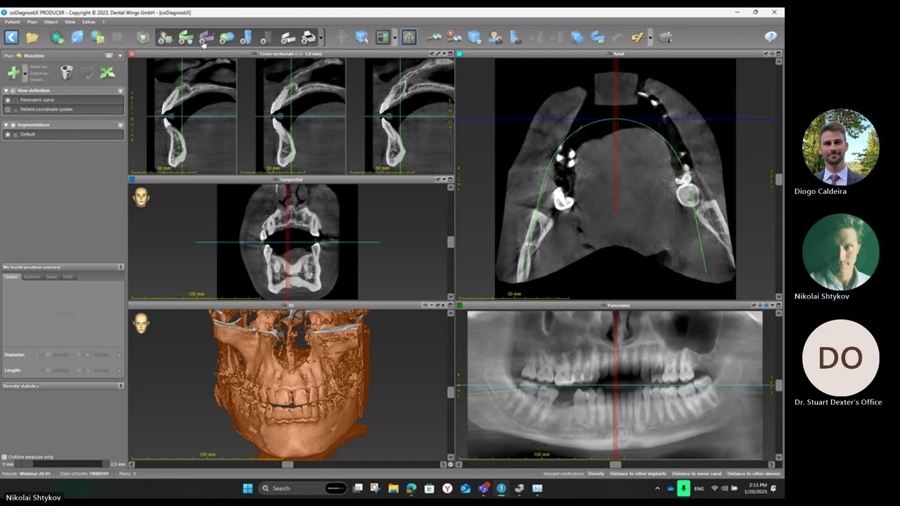Open the help question mark bubble

[x=771, y=37]
